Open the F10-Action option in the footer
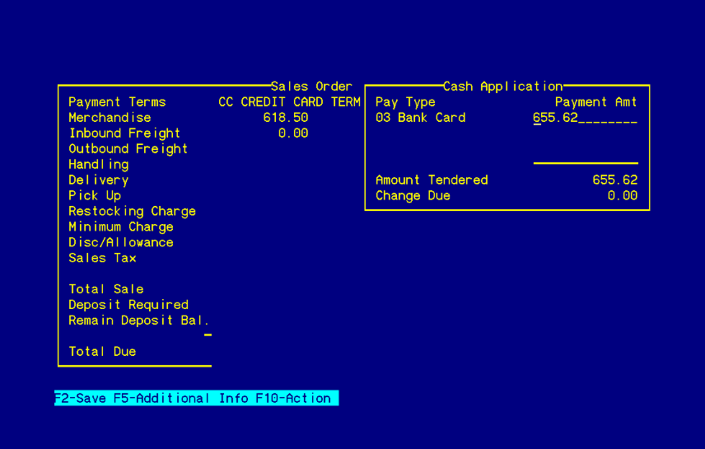705x449 pixels. (x=293, y=398)
